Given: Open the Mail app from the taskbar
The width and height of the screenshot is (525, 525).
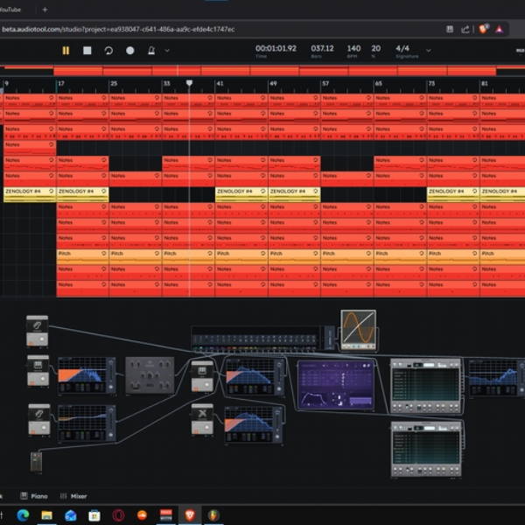Looking at the screenshot, I should pos(71,515).
